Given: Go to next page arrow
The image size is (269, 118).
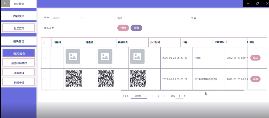Looking at the screenshot, I should click(164, 96).
